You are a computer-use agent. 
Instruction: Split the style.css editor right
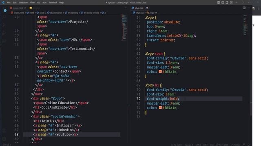(x=244, y=8)
